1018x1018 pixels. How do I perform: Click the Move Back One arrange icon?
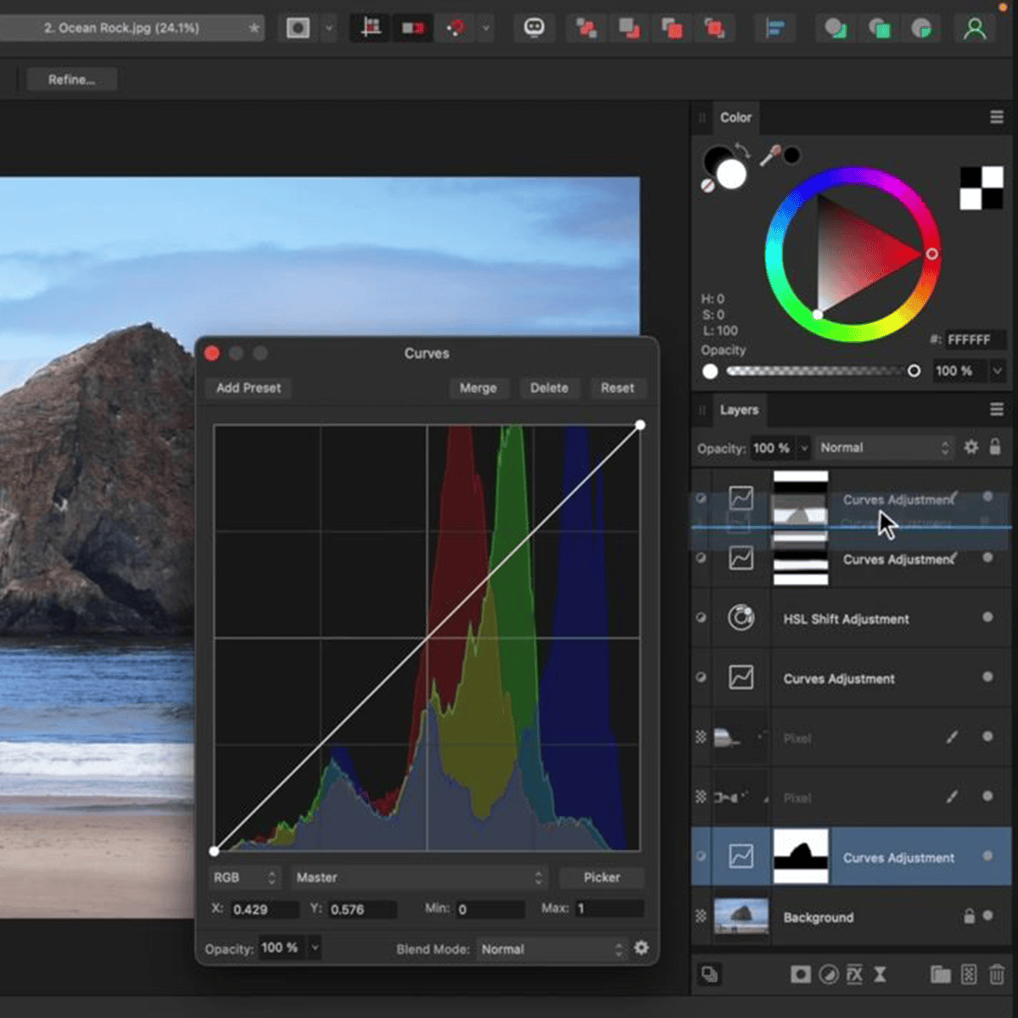[629, 28]
